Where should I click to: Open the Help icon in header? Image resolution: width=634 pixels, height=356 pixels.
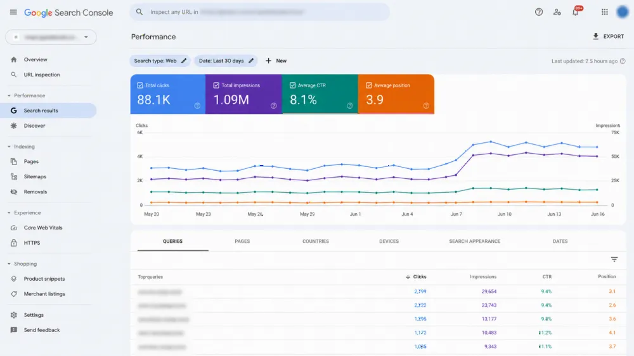538,12
